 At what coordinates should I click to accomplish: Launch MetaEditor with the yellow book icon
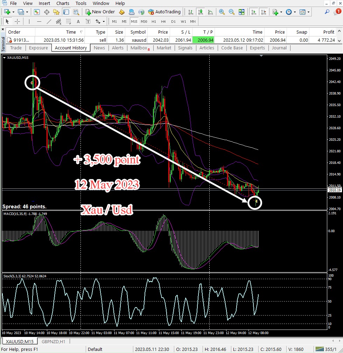click(122, 12)
